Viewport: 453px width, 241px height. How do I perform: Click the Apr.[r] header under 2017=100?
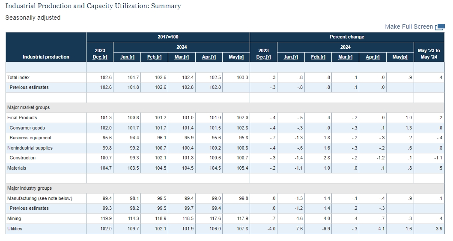[x=209, y=57]
